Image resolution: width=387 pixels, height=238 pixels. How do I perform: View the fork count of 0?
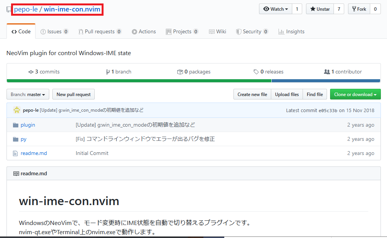coord(375,9)
